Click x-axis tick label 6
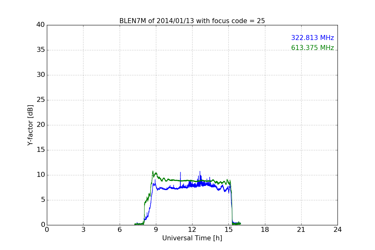 [119, 230]
